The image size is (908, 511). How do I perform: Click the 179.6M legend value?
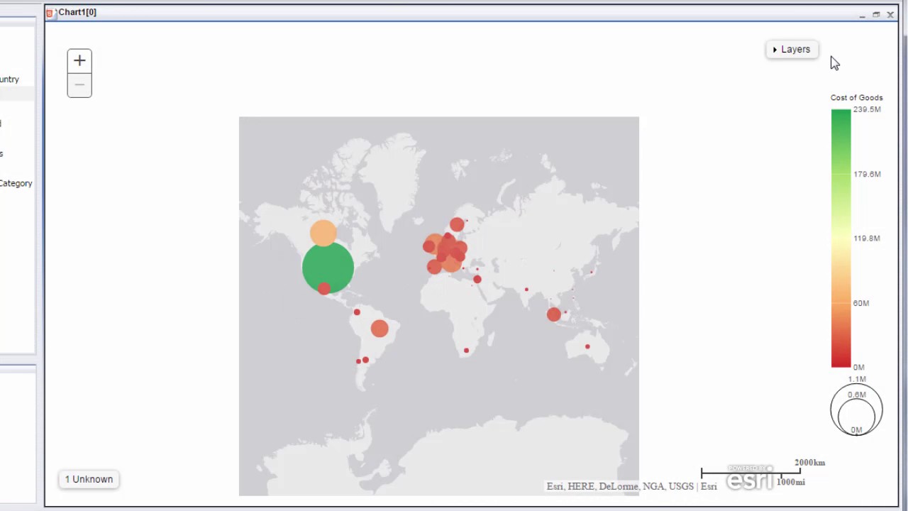click(867, 174)
